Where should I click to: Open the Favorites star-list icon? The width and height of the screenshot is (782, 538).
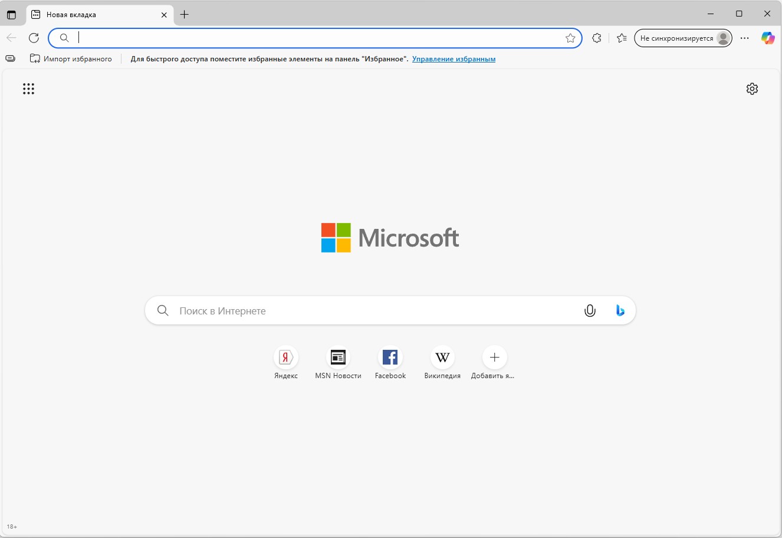(622, 38)
